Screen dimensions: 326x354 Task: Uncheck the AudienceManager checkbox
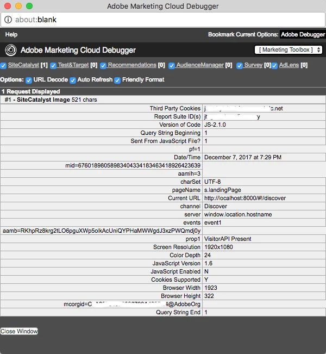pos(172,66)
